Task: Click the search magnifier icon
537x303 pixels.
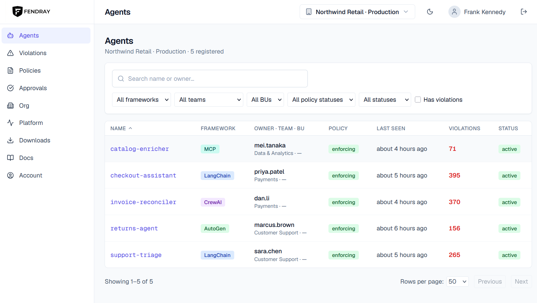Action: [x=121, y=79]
